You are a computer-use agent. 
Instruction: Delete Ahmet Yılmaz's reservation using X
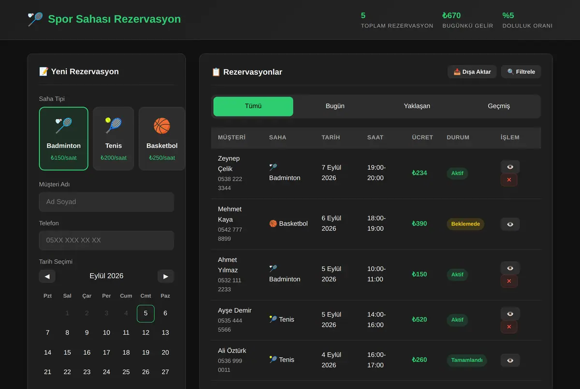click(x=509, y=281)
